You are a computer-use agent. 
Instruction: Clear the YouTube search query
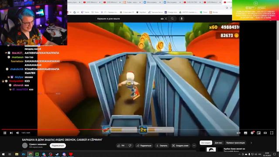tap(166, 18)
